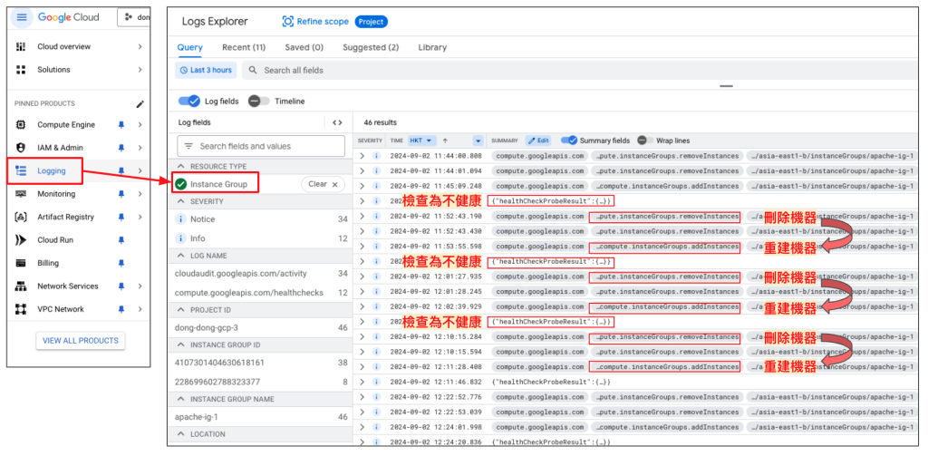
Task: Click the Project scope badge
Action: pos(371,22)
